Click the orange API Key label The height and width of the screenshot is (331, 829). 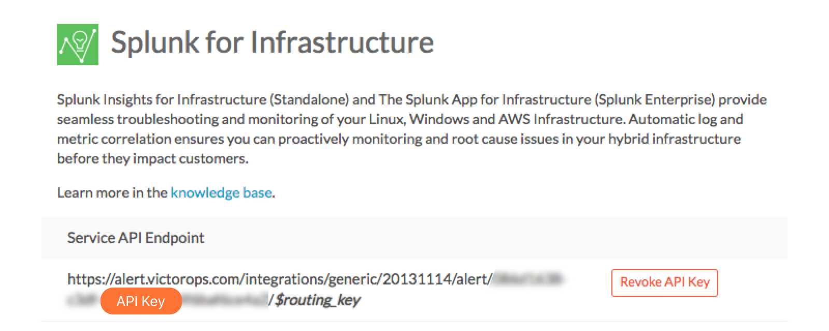click(141, 301)
